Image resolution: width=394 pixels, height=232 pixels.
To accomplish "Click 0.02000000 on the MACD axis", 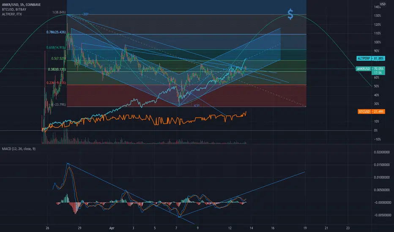I will pyautogui.click(x=382, y=152).
